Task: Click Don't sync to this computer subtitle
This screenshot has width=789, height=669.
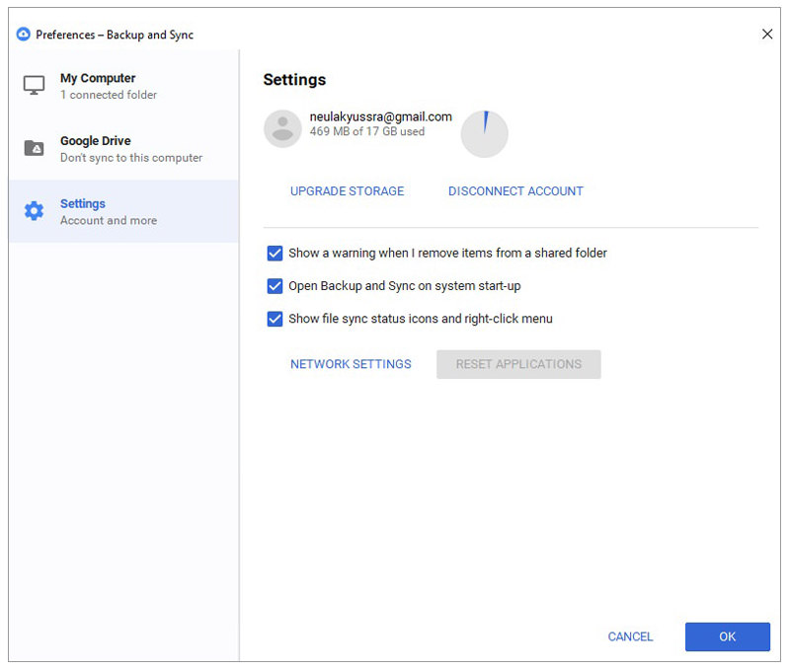Action: [x=131, y=157]
